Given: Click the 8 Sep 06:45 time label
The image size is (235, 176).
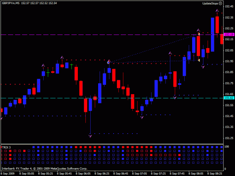Looking at the screenshot, I should point(121,174).
